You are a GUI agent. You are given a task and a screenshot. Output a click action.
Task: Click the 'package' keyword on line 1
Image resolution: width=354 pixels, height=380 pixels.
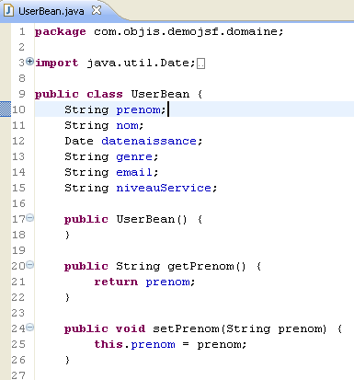point(60,32)
